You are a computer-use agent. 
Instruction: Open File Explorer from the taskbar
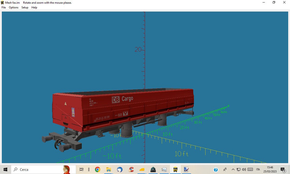point(108,169)
